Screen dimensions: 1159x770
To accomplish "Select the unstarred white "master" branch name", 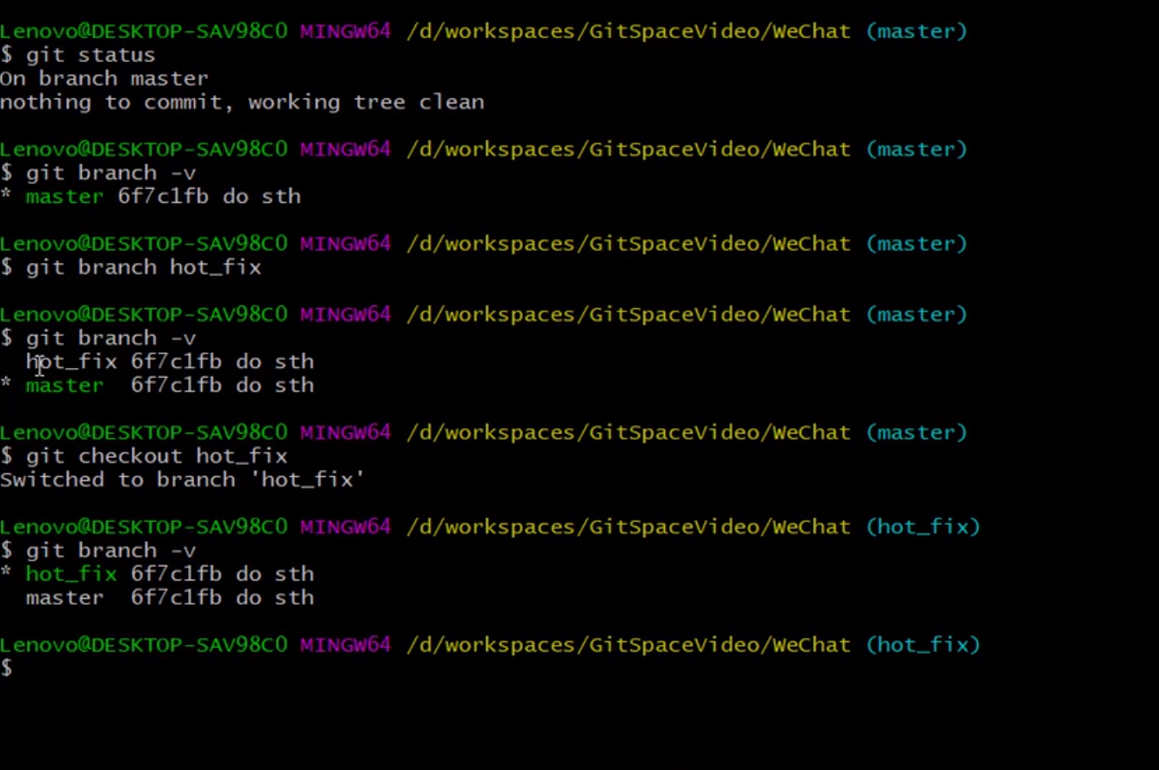I will (64, 598).
